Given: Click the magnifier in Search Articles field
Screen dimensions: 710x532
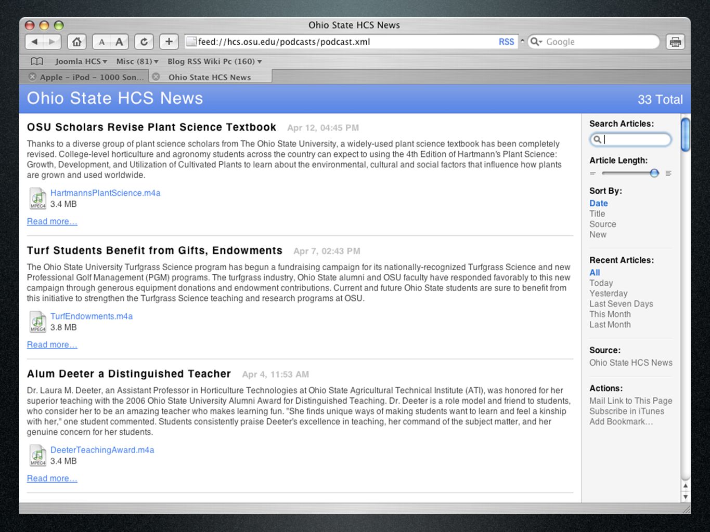Looking at the screenshot, I should point(598,139).
